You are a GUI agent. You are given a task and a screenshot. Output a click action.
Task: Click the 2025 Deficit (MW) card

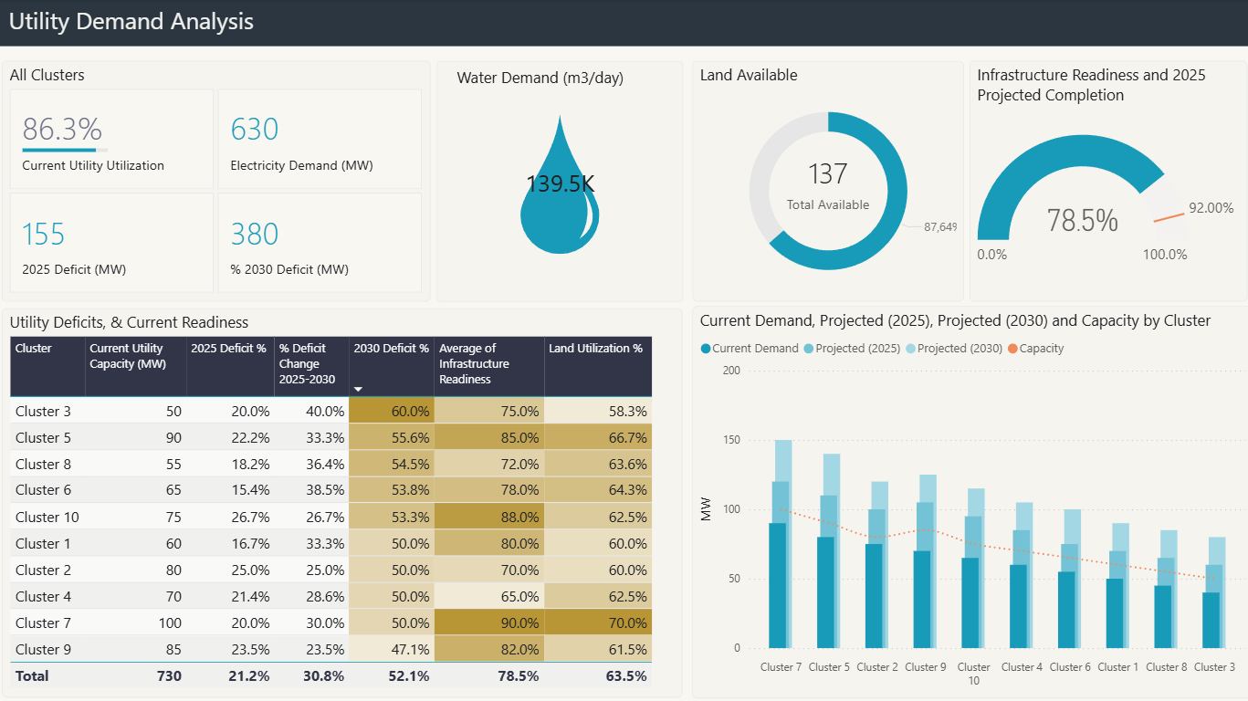(111, 243)
